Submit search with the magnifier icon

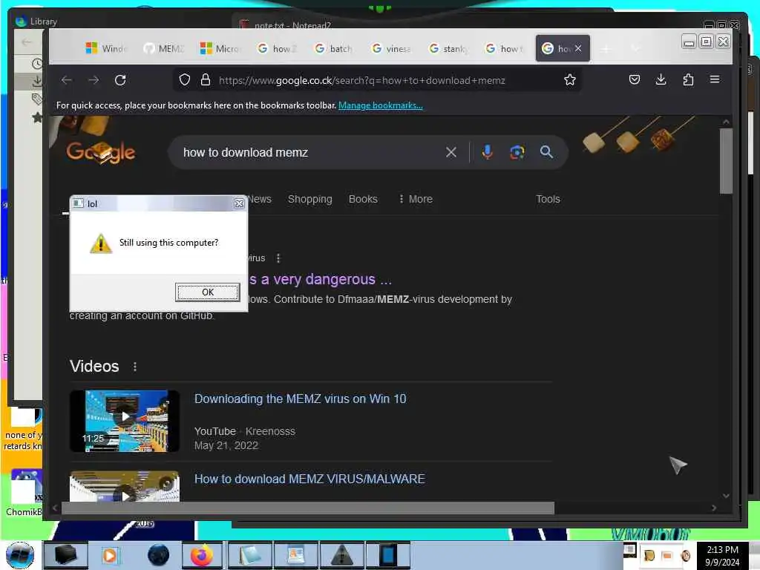(546, 152)
